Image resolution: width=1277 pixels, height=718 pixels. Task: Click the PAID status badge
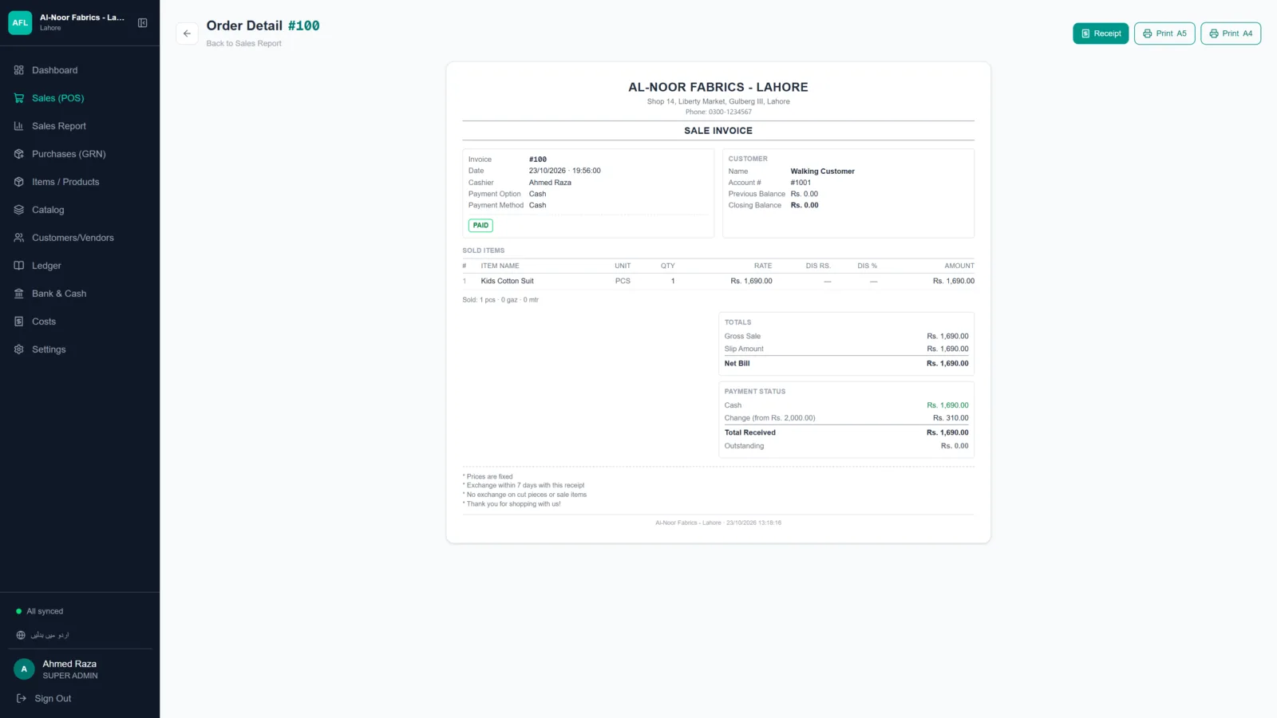[480, 226]
